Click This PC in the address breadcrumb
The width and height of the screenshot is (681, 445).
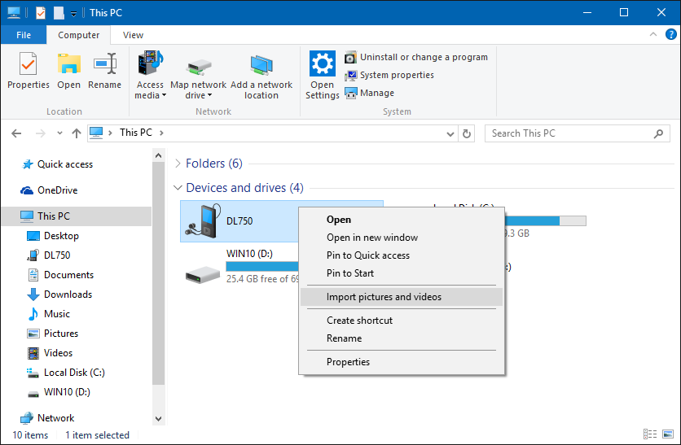point(136,133)
